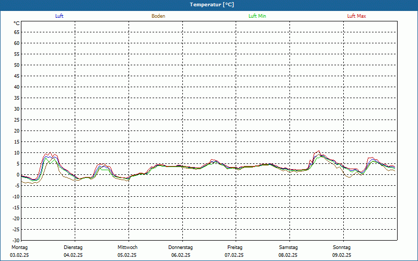Click the 'Luft Max' legend label
Image resolution: width=418 pixels, height=261 pixels.
pyautogui.click(x=356, y=16)
